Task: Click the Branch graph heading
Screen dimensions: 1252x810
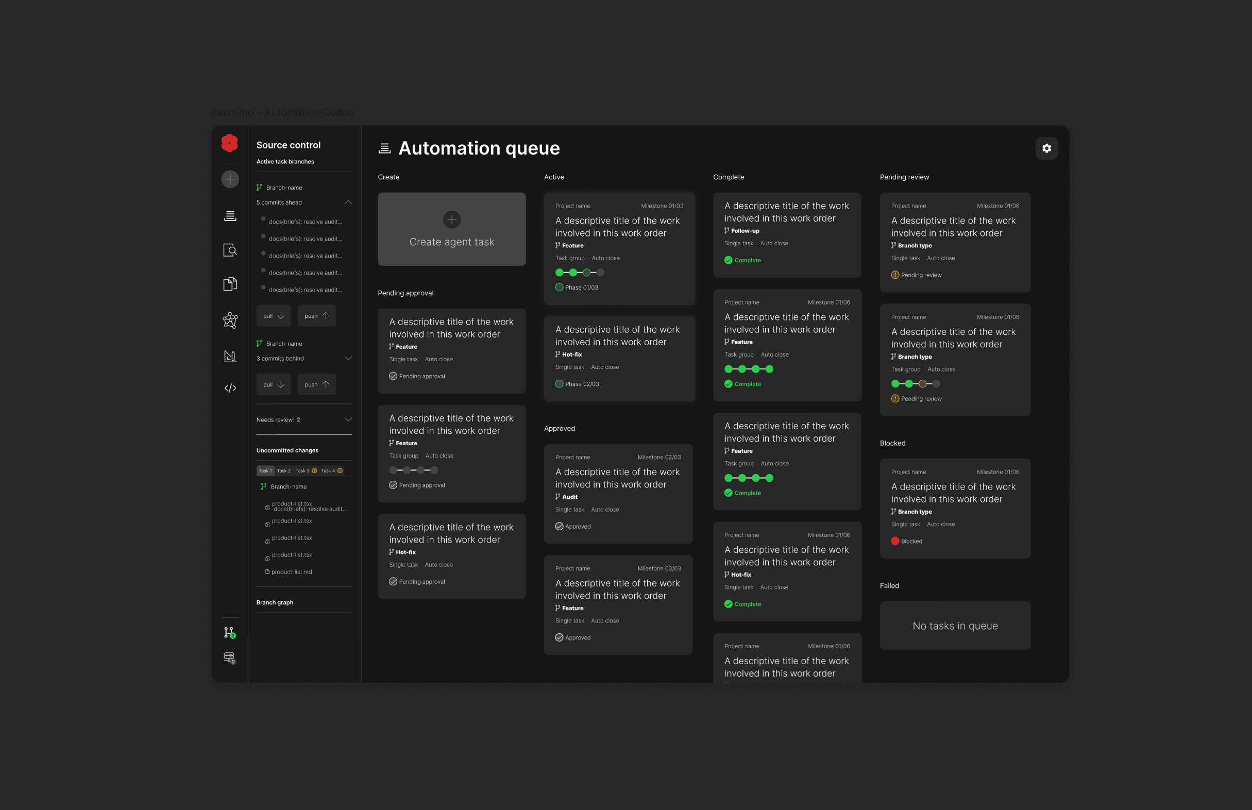Action: point(275,602)
